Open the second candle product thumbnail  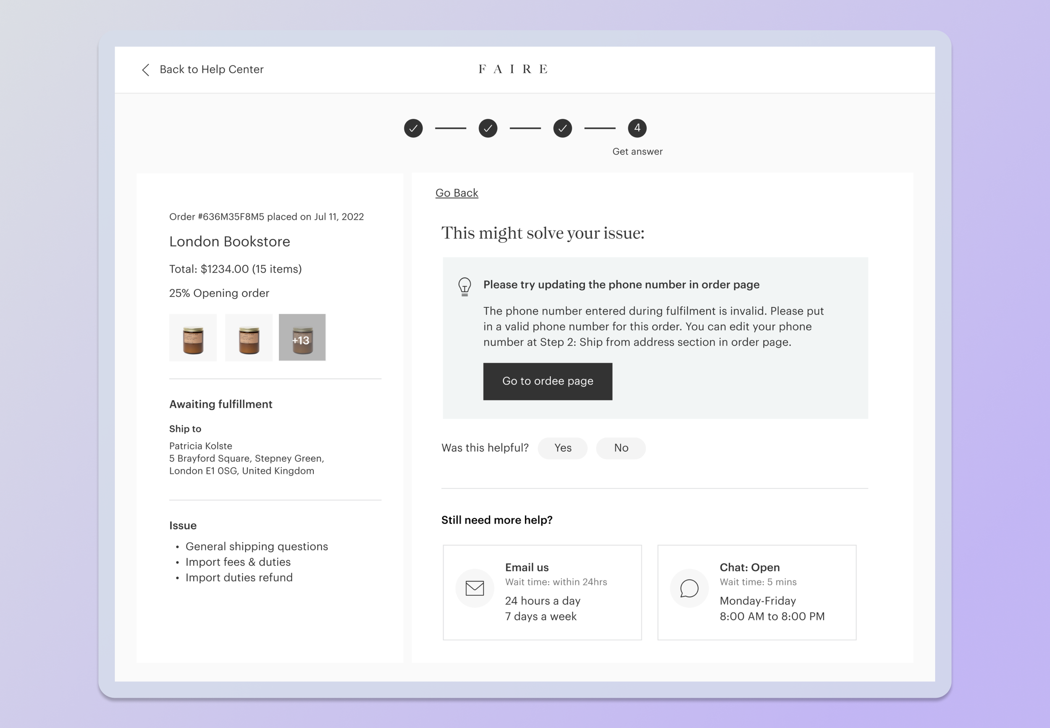(x=249, y=338)
